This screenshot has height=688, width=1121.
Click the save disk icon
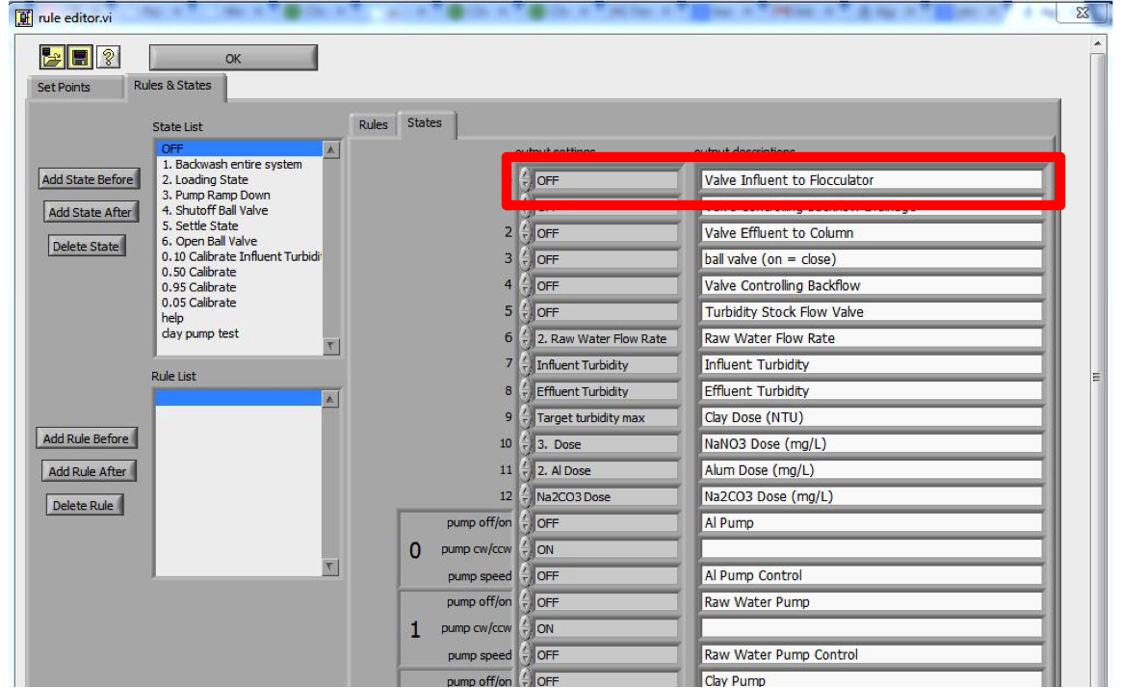coord(79,57)
